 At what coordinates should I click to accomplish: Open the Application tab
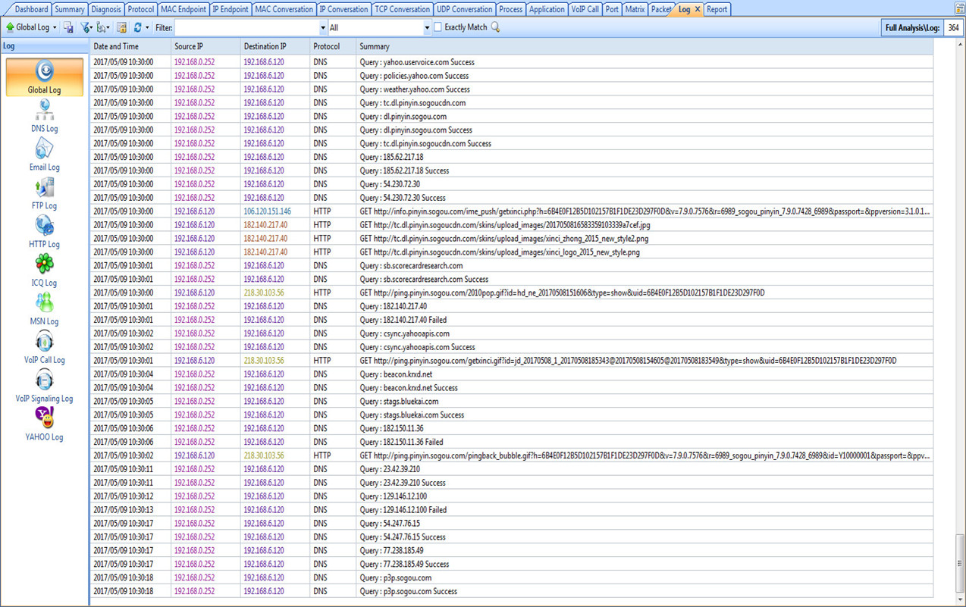coord(547,9)
